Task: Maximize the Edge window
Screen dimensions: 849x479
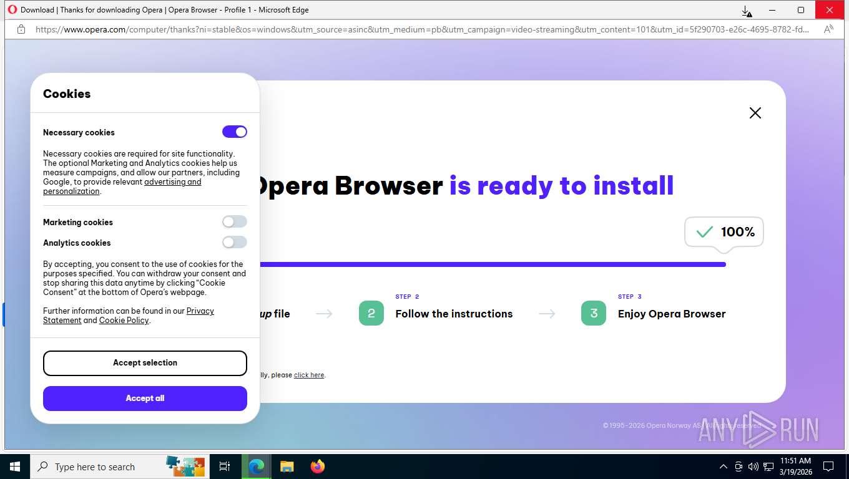Action: coord(801,10)
